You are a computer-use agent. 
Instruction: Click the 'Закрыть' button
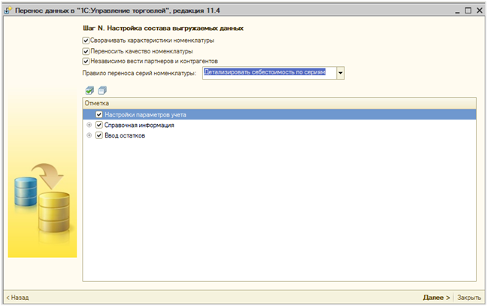click(468, 298)
